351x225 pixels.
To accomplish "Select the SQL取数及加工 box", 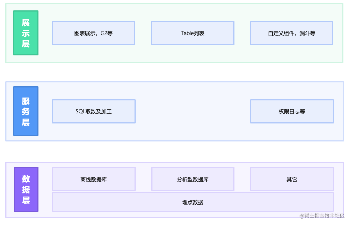I will pos(94,111).
